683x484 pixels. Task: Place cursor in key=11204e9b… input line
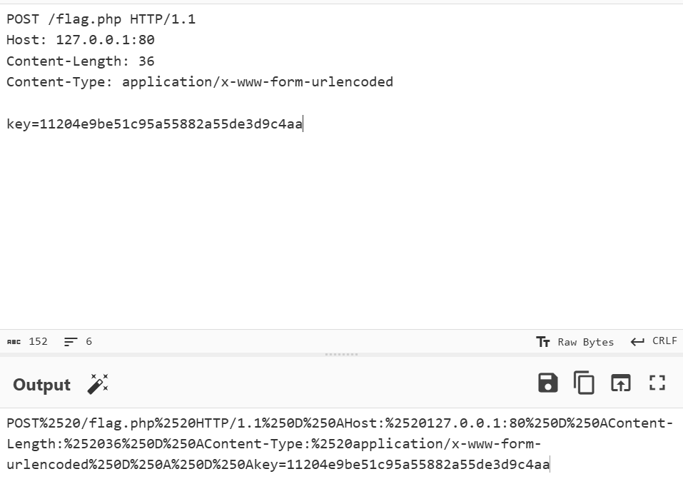[155, 124]
